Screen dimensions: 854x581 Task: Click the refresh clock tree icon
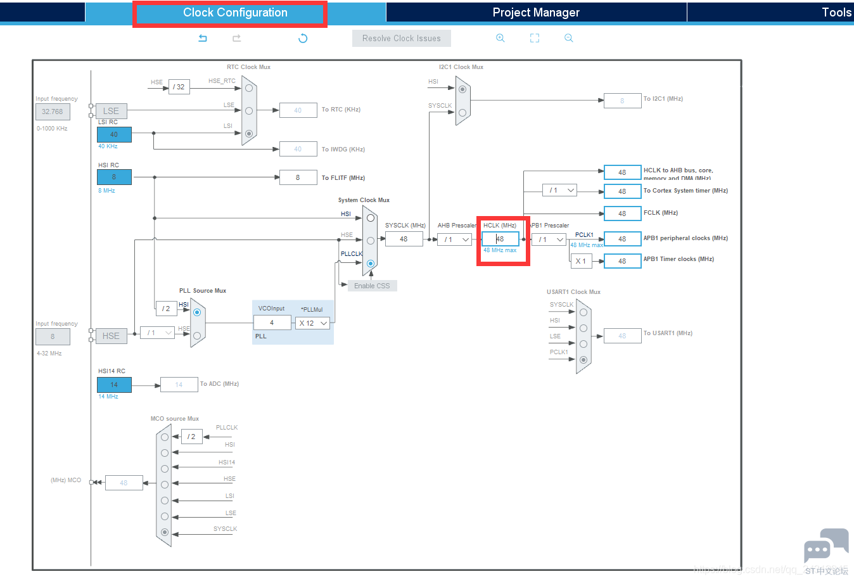pyautogui.click(x=303, y=38)
